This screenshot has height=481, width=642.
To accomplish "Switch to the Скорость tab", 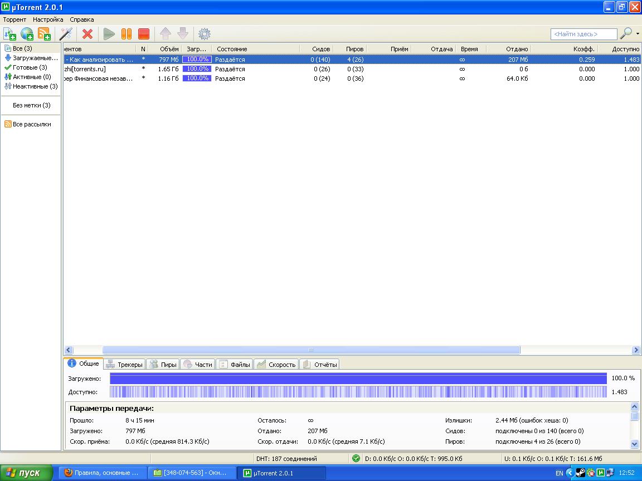I will (276, 365).
